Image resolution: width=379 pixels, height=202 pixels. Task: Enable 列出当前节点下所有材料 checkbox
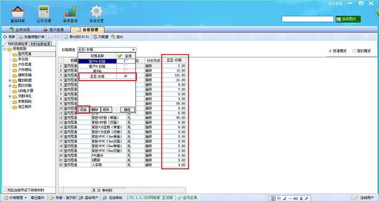pyautogui.click(x=5, y=190)
